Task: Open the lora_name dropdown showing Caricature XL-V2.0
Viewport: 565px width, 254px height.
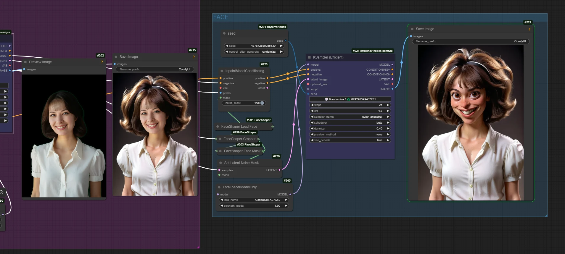Action: (254, 200)
